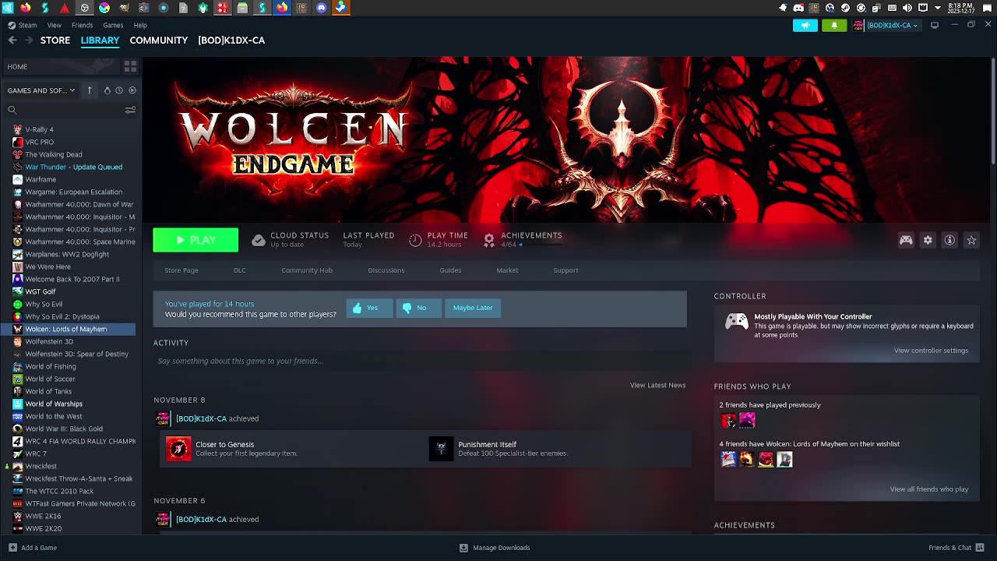
Task: Enter Big Picture mode monitor icon
Action: click(x=935, y=25)
